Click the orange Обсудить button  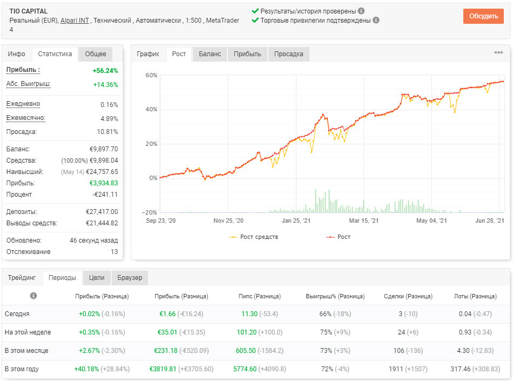point(483,16)
